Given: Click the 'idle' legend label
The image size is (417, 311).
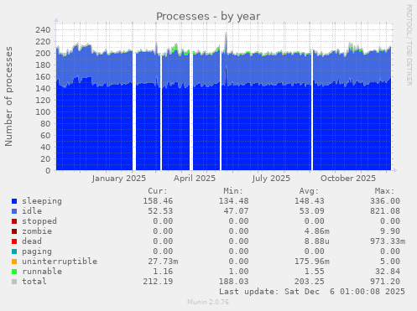Looking at the screenshot, I should point(32,211).
